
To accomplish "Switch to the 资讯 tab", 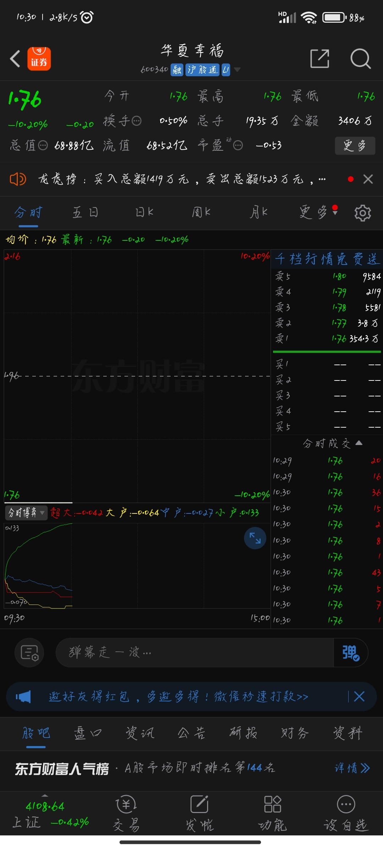I will point(140,733).
